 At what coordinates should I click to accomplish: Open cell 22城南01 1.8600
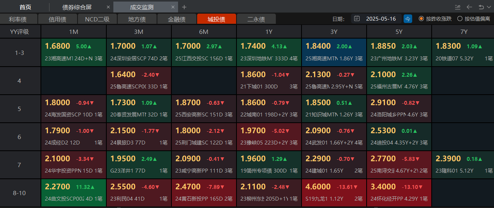point(269,109)
